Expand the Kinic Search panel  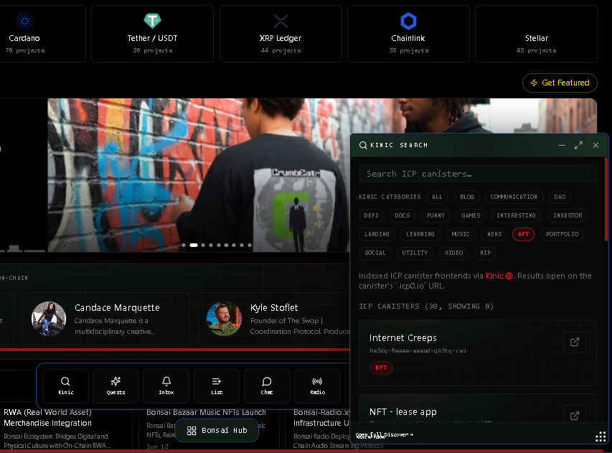578,145
